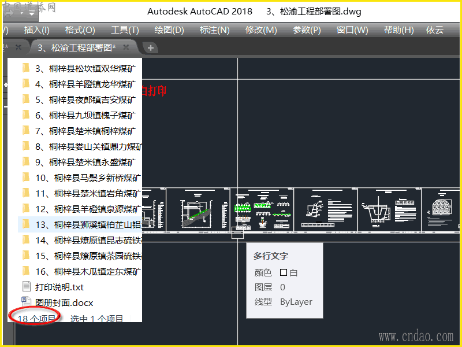Add a new drawing tab with plus button
Image resolution: width=462 pixels, height=347 pixels.
(151, 48)
